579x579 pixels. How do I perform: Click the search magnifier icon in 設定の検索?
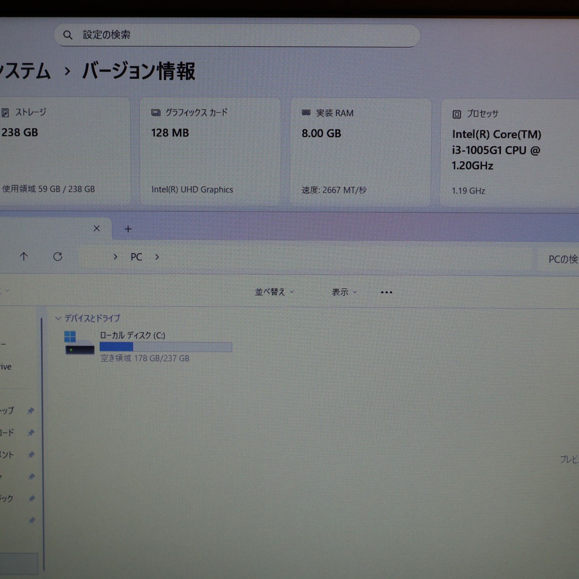[x=68, y=35]
